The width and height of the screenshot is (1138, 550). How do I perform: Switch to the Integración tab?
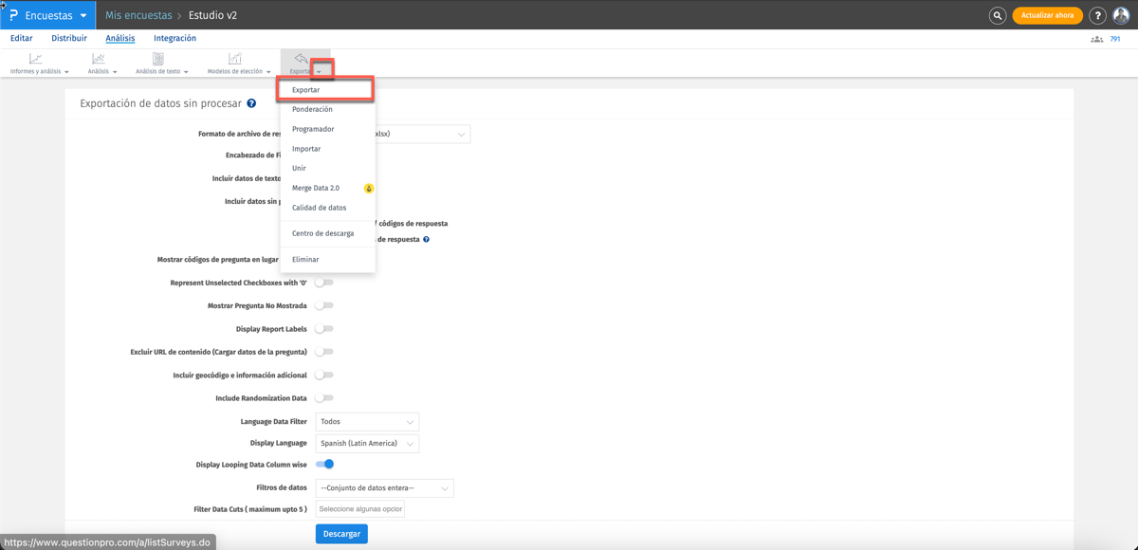click(x=175, y=39)
